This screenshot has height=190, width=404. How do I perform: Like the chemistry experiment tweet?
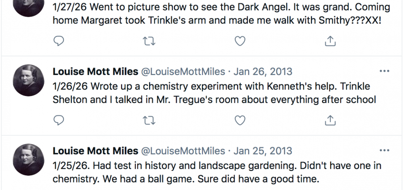240,119
